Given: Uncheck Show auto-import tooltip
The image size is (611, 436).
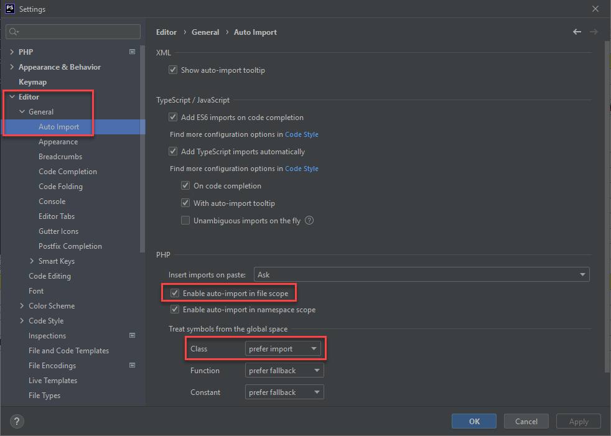Looking at the screenshot, I should tap(172, 70).
